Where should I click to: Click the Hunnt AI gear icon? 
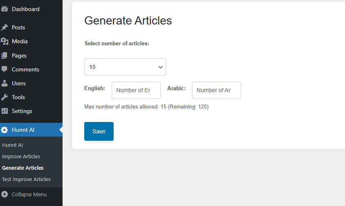(5, 130)
